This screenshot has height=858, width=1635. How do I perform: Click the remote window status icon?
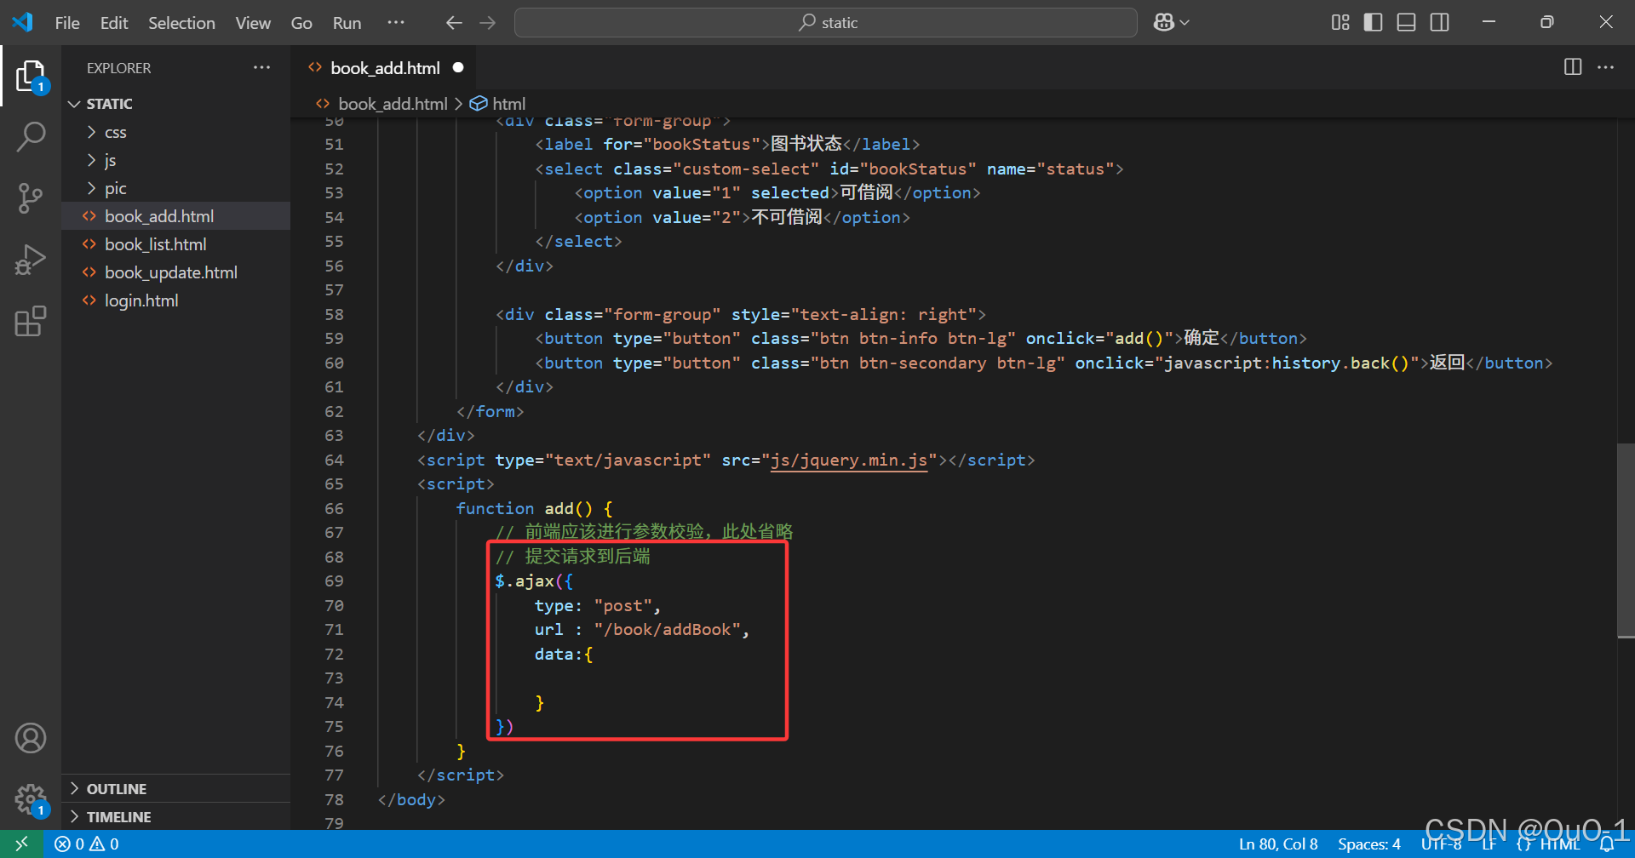pos(22,844)
